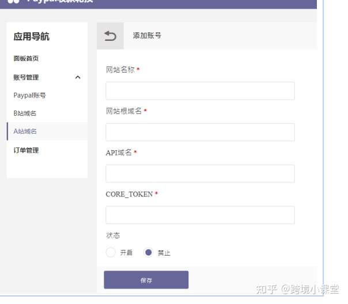Screen dimensions: 348x304
Task: Open 面板首页 in the navigation
Action: (x=26, y=59)
